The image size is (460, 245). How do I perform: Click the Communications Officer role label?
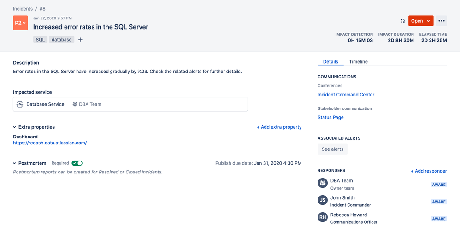coord(354,222)
